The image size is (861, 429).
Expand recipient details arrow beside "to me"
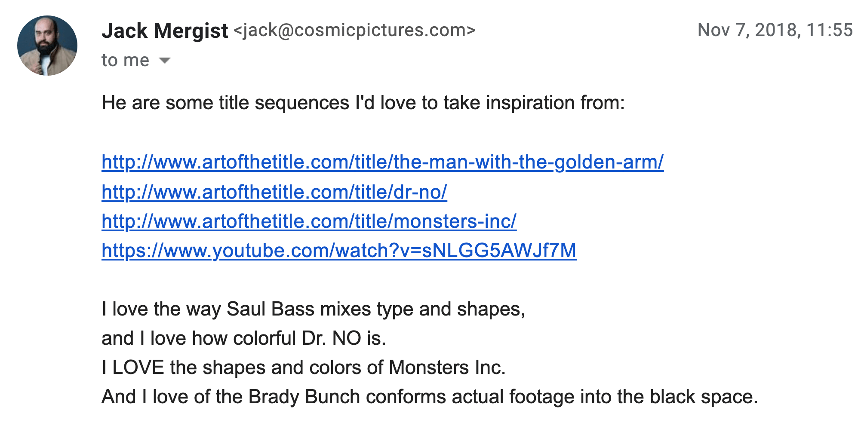[x=165, y=61]
